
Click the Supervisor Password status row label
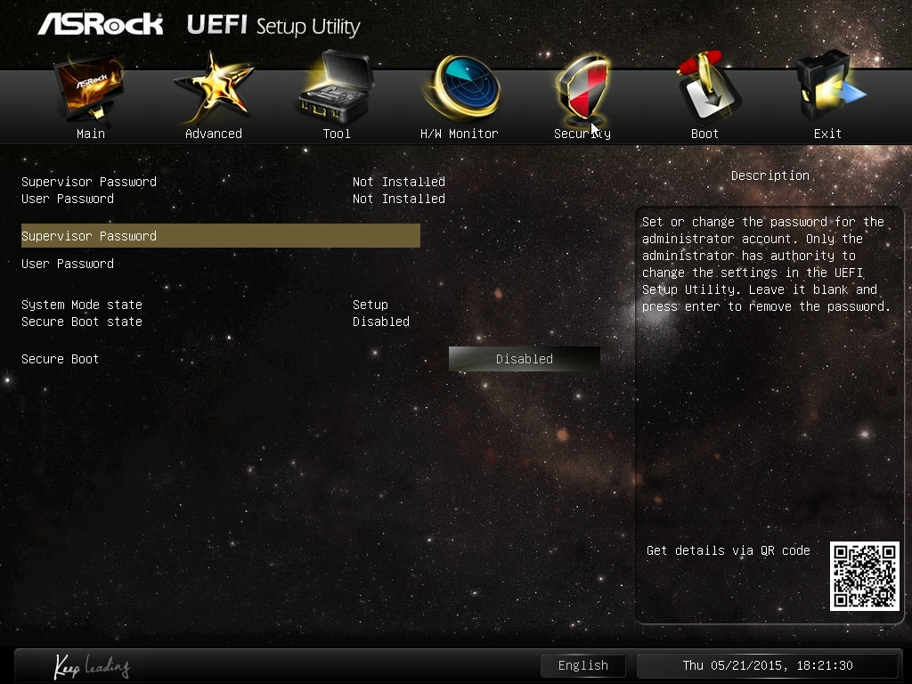point(89,182)
